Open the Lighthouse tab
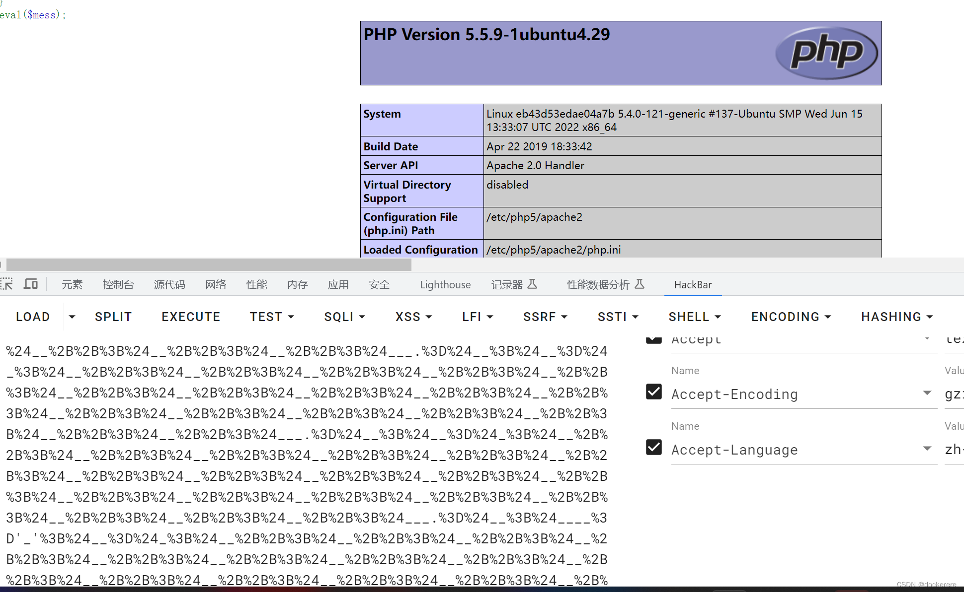Viewport: 964px width, 592px height. (x=445, y=284)
